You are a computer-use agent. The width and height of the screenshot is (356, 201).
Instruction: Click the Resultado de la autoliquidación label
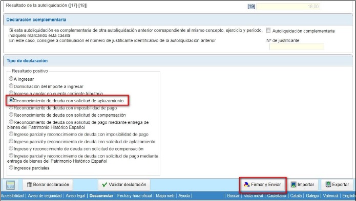(x=47, y=6)
